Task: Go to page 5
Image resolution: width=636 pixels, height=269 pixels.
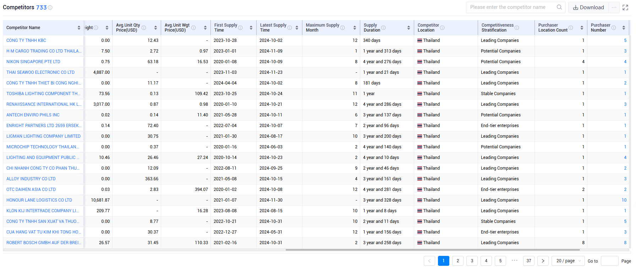Action: coord(500,261)
